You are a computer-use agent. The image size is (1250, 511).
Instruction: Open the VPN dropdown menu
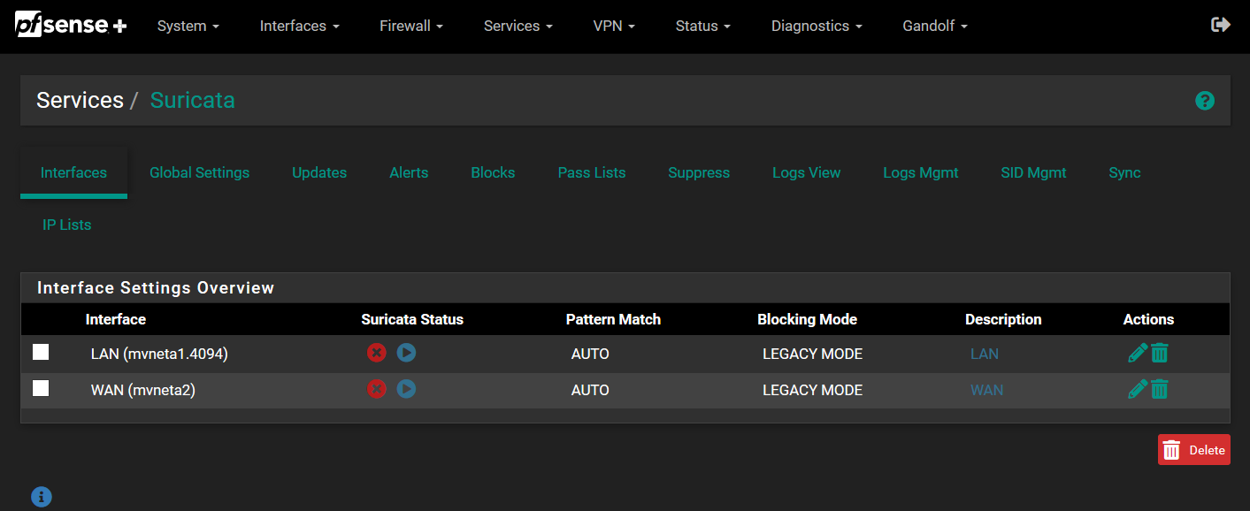[x=614, y=27]
